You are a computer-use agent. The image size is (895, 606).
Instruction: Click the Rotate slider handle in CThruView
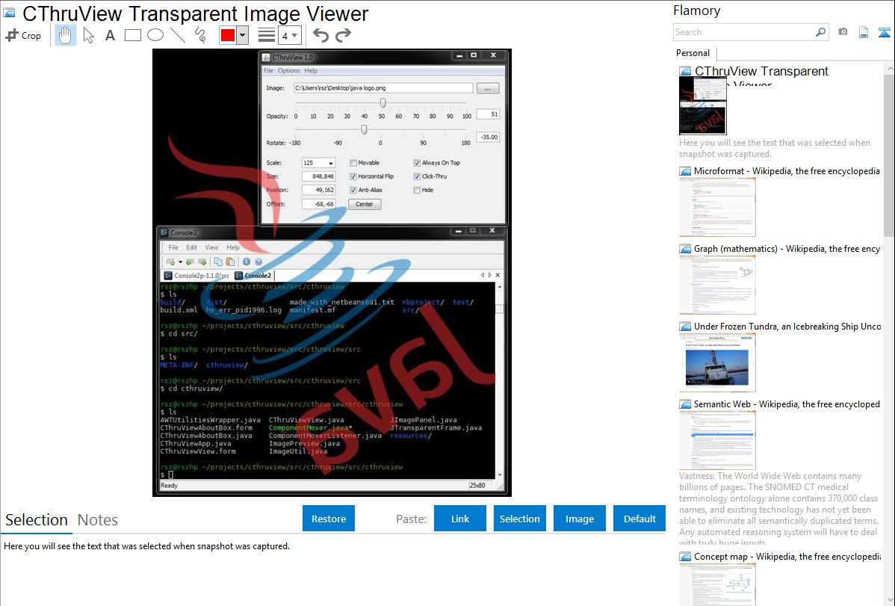point(364,130)
